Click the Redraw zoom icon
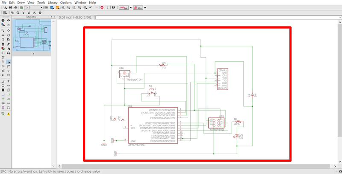 [x=80, y=7]
